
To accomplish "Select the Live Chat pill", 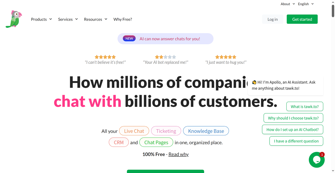I will click(x=134, y=131).
